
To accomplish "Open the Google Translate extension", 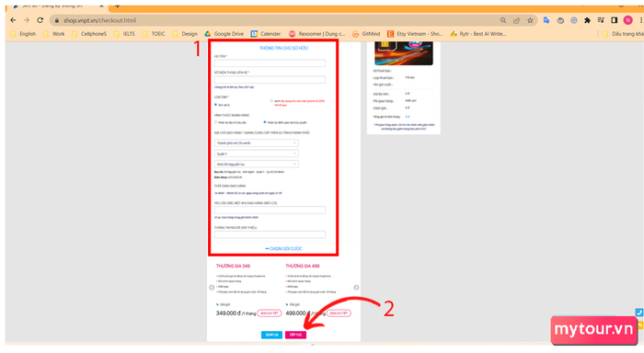I will pyautogui.click(x=546, y=20).
